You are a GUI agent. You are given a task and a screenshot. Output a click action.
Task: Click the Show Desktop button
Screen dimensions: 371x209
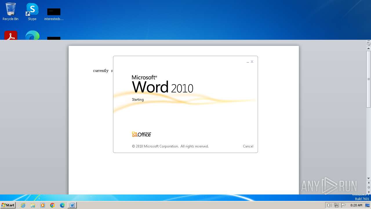tap(368, 205)
